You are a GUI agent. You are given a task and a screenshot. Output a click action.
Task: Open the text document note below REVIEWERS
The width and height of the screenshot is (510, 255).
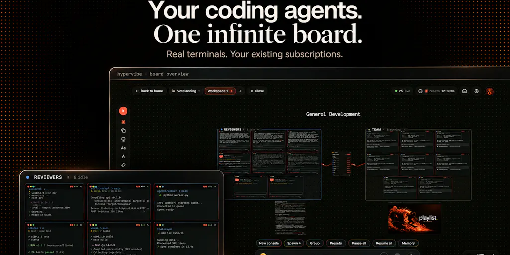[290, 218]
